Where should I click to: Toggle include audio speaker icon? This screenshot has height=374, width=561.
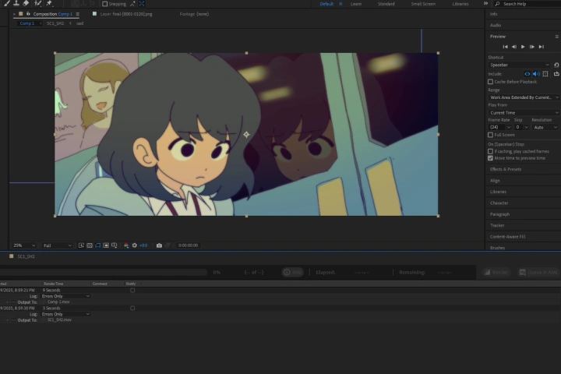(x=536, y=74)
